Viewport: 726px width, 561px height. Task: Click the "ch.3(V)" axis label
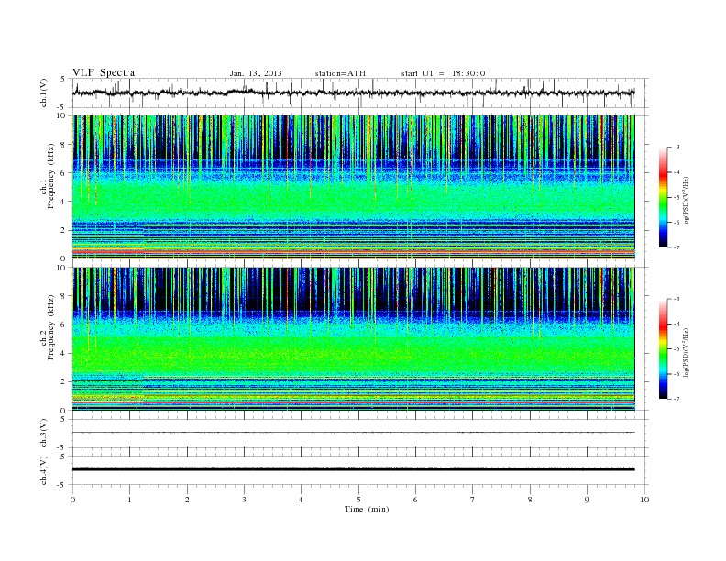(x=44, y=434)
